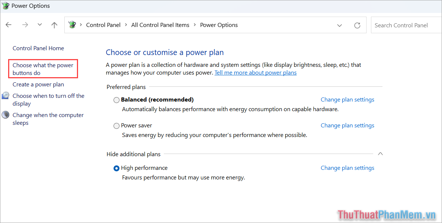Image resolution: width=442 pixels, height=223 pixels.
Task: Select the Balanced power plan
Action: tap(116, 100)
